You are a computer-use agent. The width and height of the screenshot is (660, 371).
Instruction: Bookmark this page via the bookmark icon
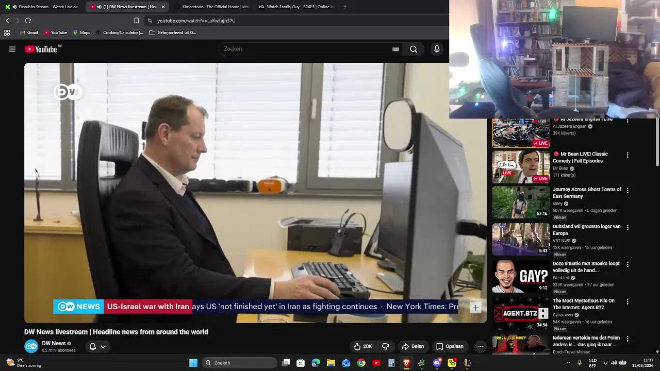[x=136, y=21]
